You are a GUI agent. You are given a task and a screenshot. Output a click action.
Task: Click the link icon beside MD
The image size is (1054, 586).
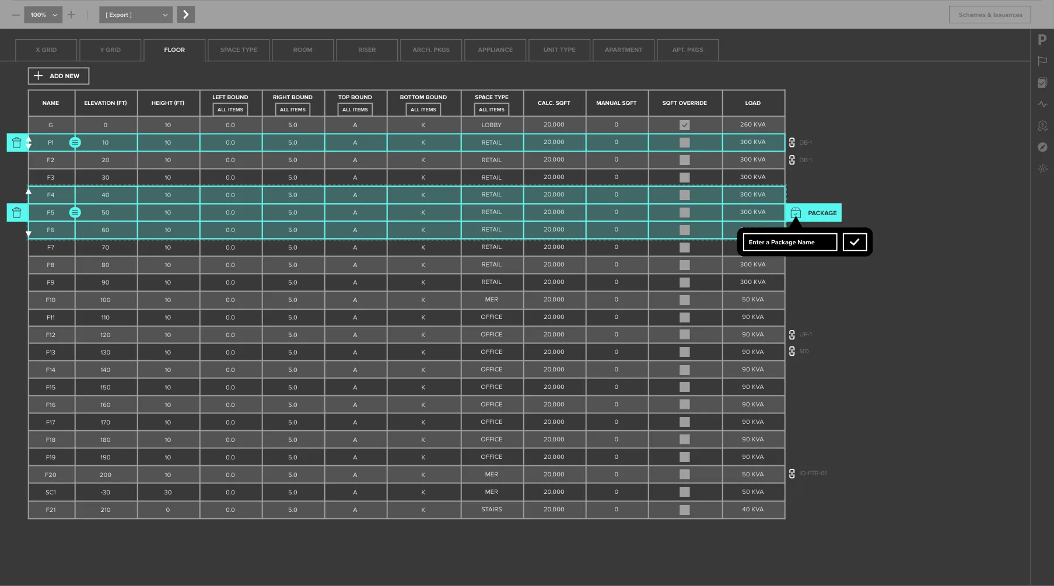click(x=792, y=351)
